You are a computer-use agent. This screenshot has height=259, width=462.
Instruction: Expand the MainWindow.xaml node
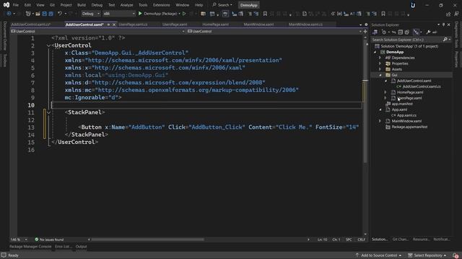point(380,121)
